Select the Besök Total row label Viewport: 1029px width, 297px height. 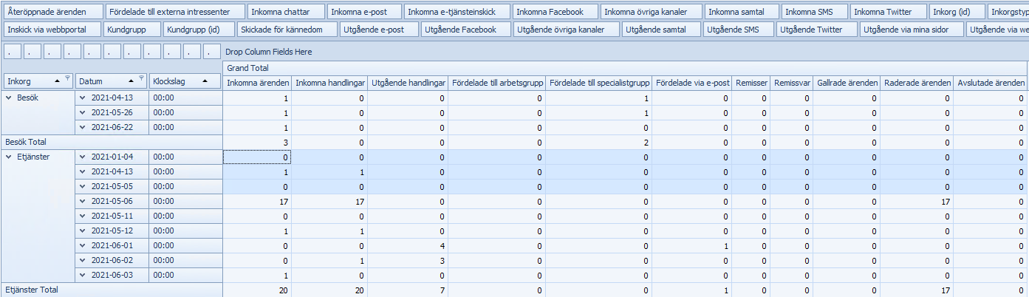click(112, 142)
